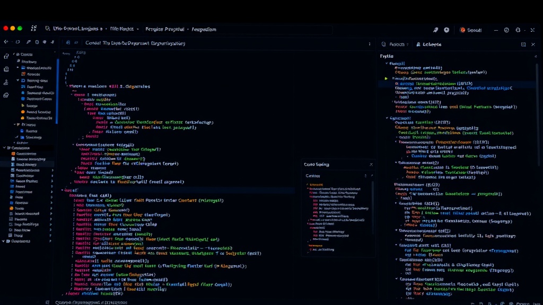The height and width of the screenshot is (305, 543).
Task: Click the layout icon in the right panel header
Action: point(523,44)
